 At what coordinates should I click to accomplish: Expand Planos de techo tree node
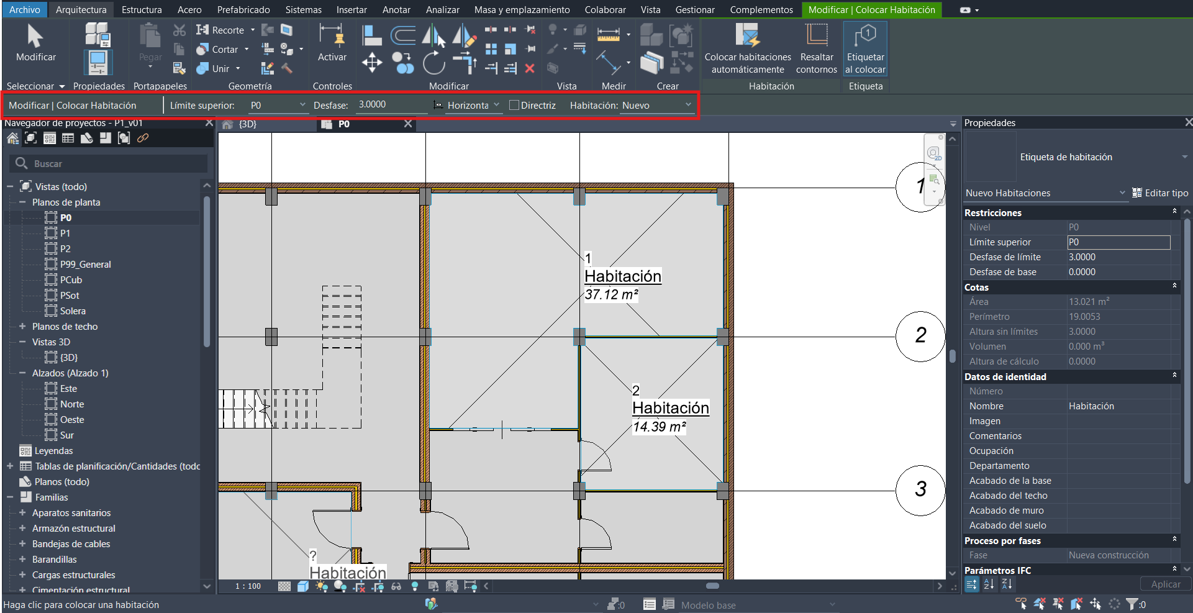pyautogui.click(x=22, y=327)
